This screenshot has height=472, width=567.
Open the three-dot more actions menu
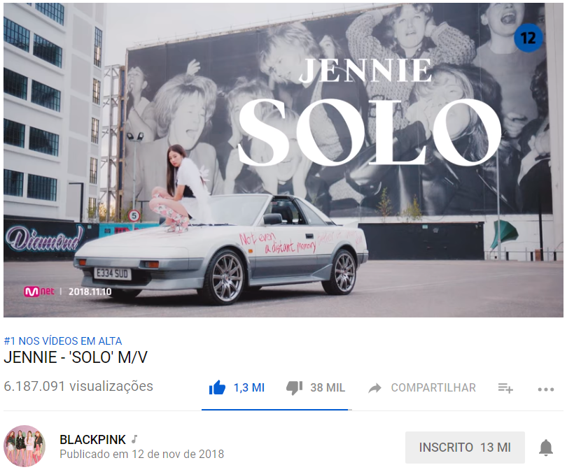(546, 389)
